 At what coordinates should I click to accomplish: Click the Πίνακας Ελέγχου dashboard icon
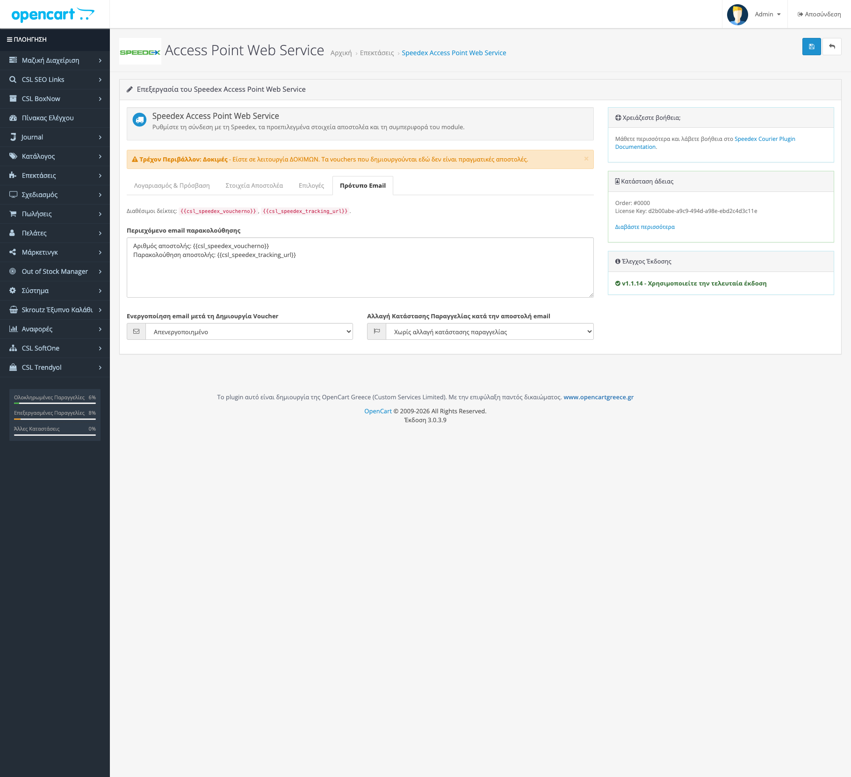(x=13, y=118)
